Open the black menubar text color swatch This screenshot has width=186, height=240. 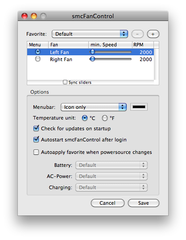click(139, 107)
